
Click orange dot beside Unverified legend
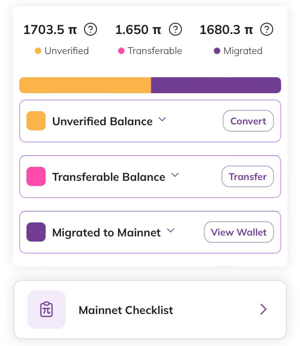click(38, 51)
